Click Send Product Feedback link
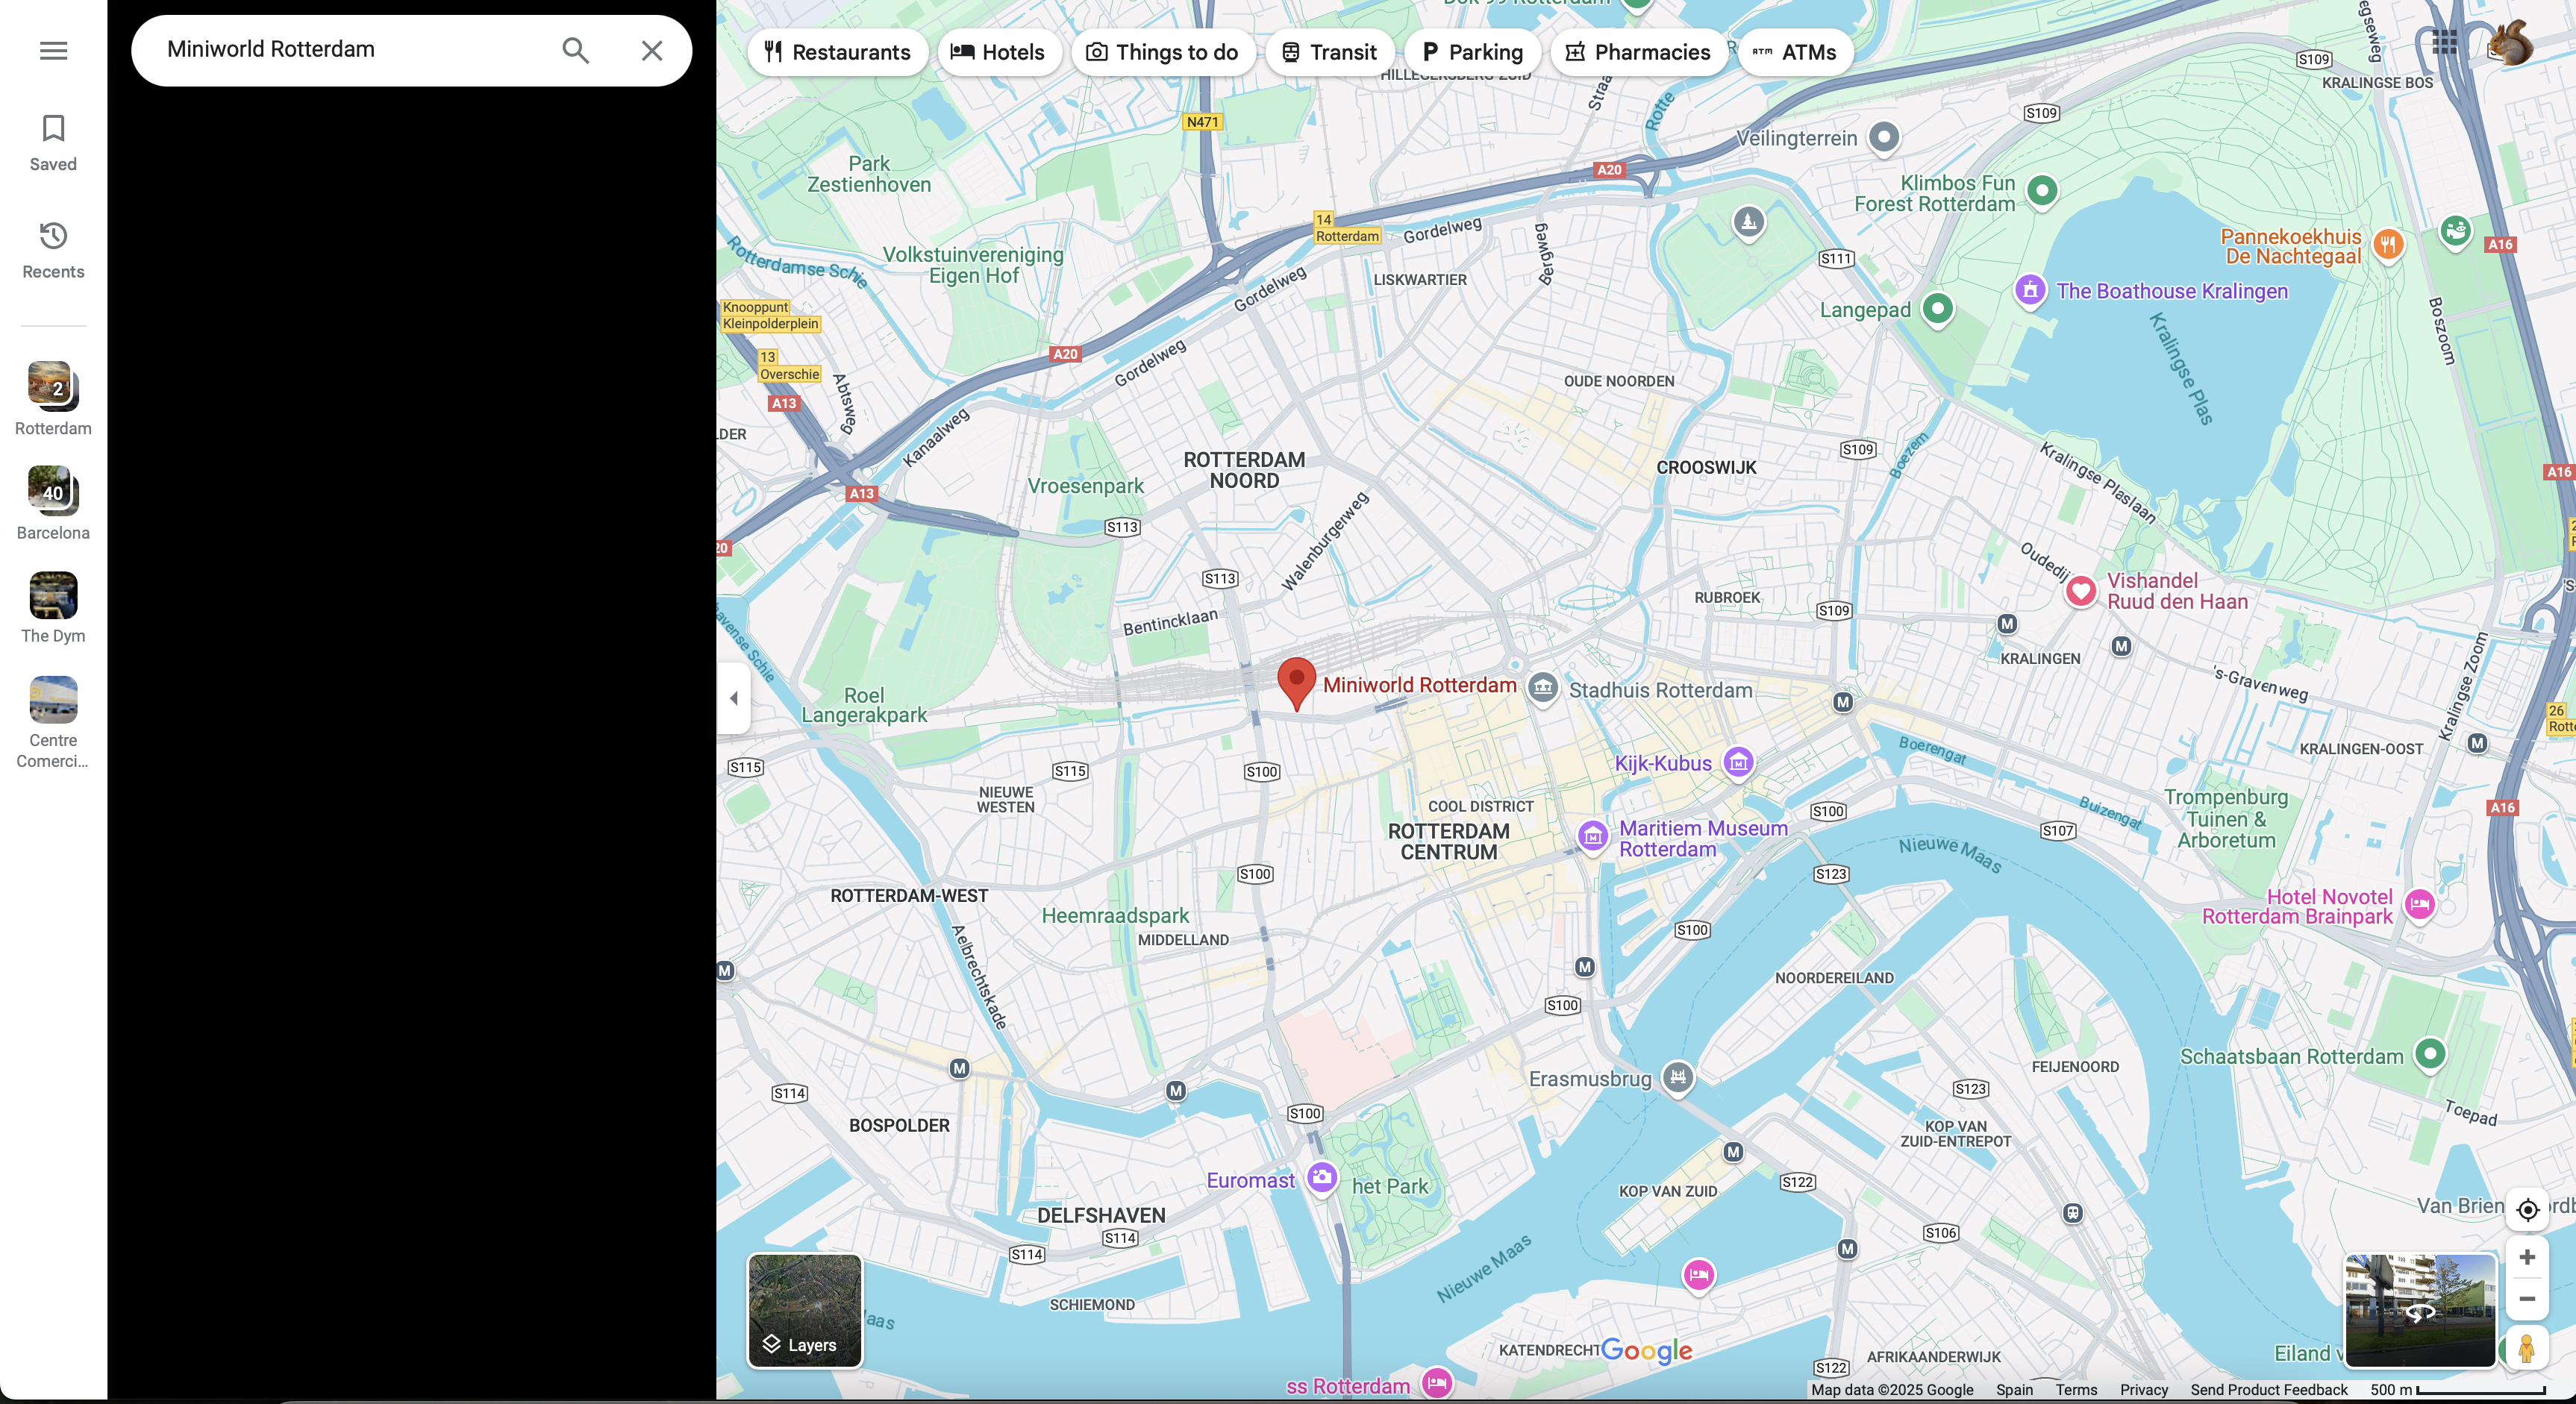Image resolution: width=2576 pixels, height=1404 pixels. (x=2268, y=1390)
